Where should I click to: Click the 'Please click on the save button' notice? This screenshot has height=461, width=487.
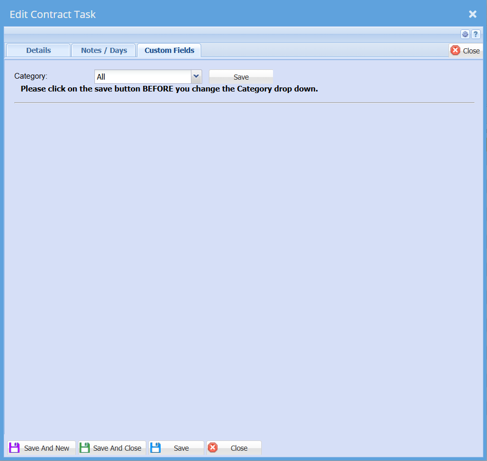click(169, 89)
